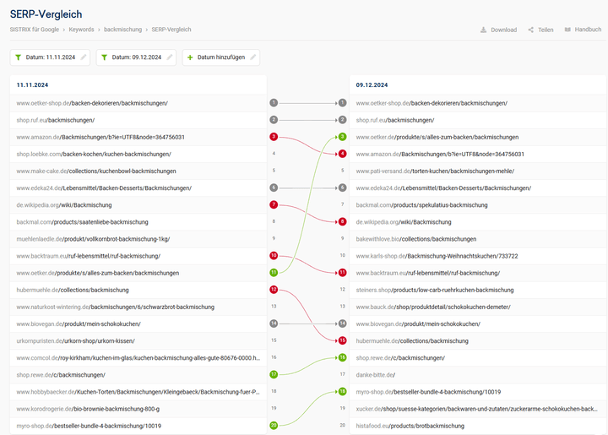The height and width of the screenshot is (435, 608).
Task: Click the red position 4 badge in right column
Action: 342,154
